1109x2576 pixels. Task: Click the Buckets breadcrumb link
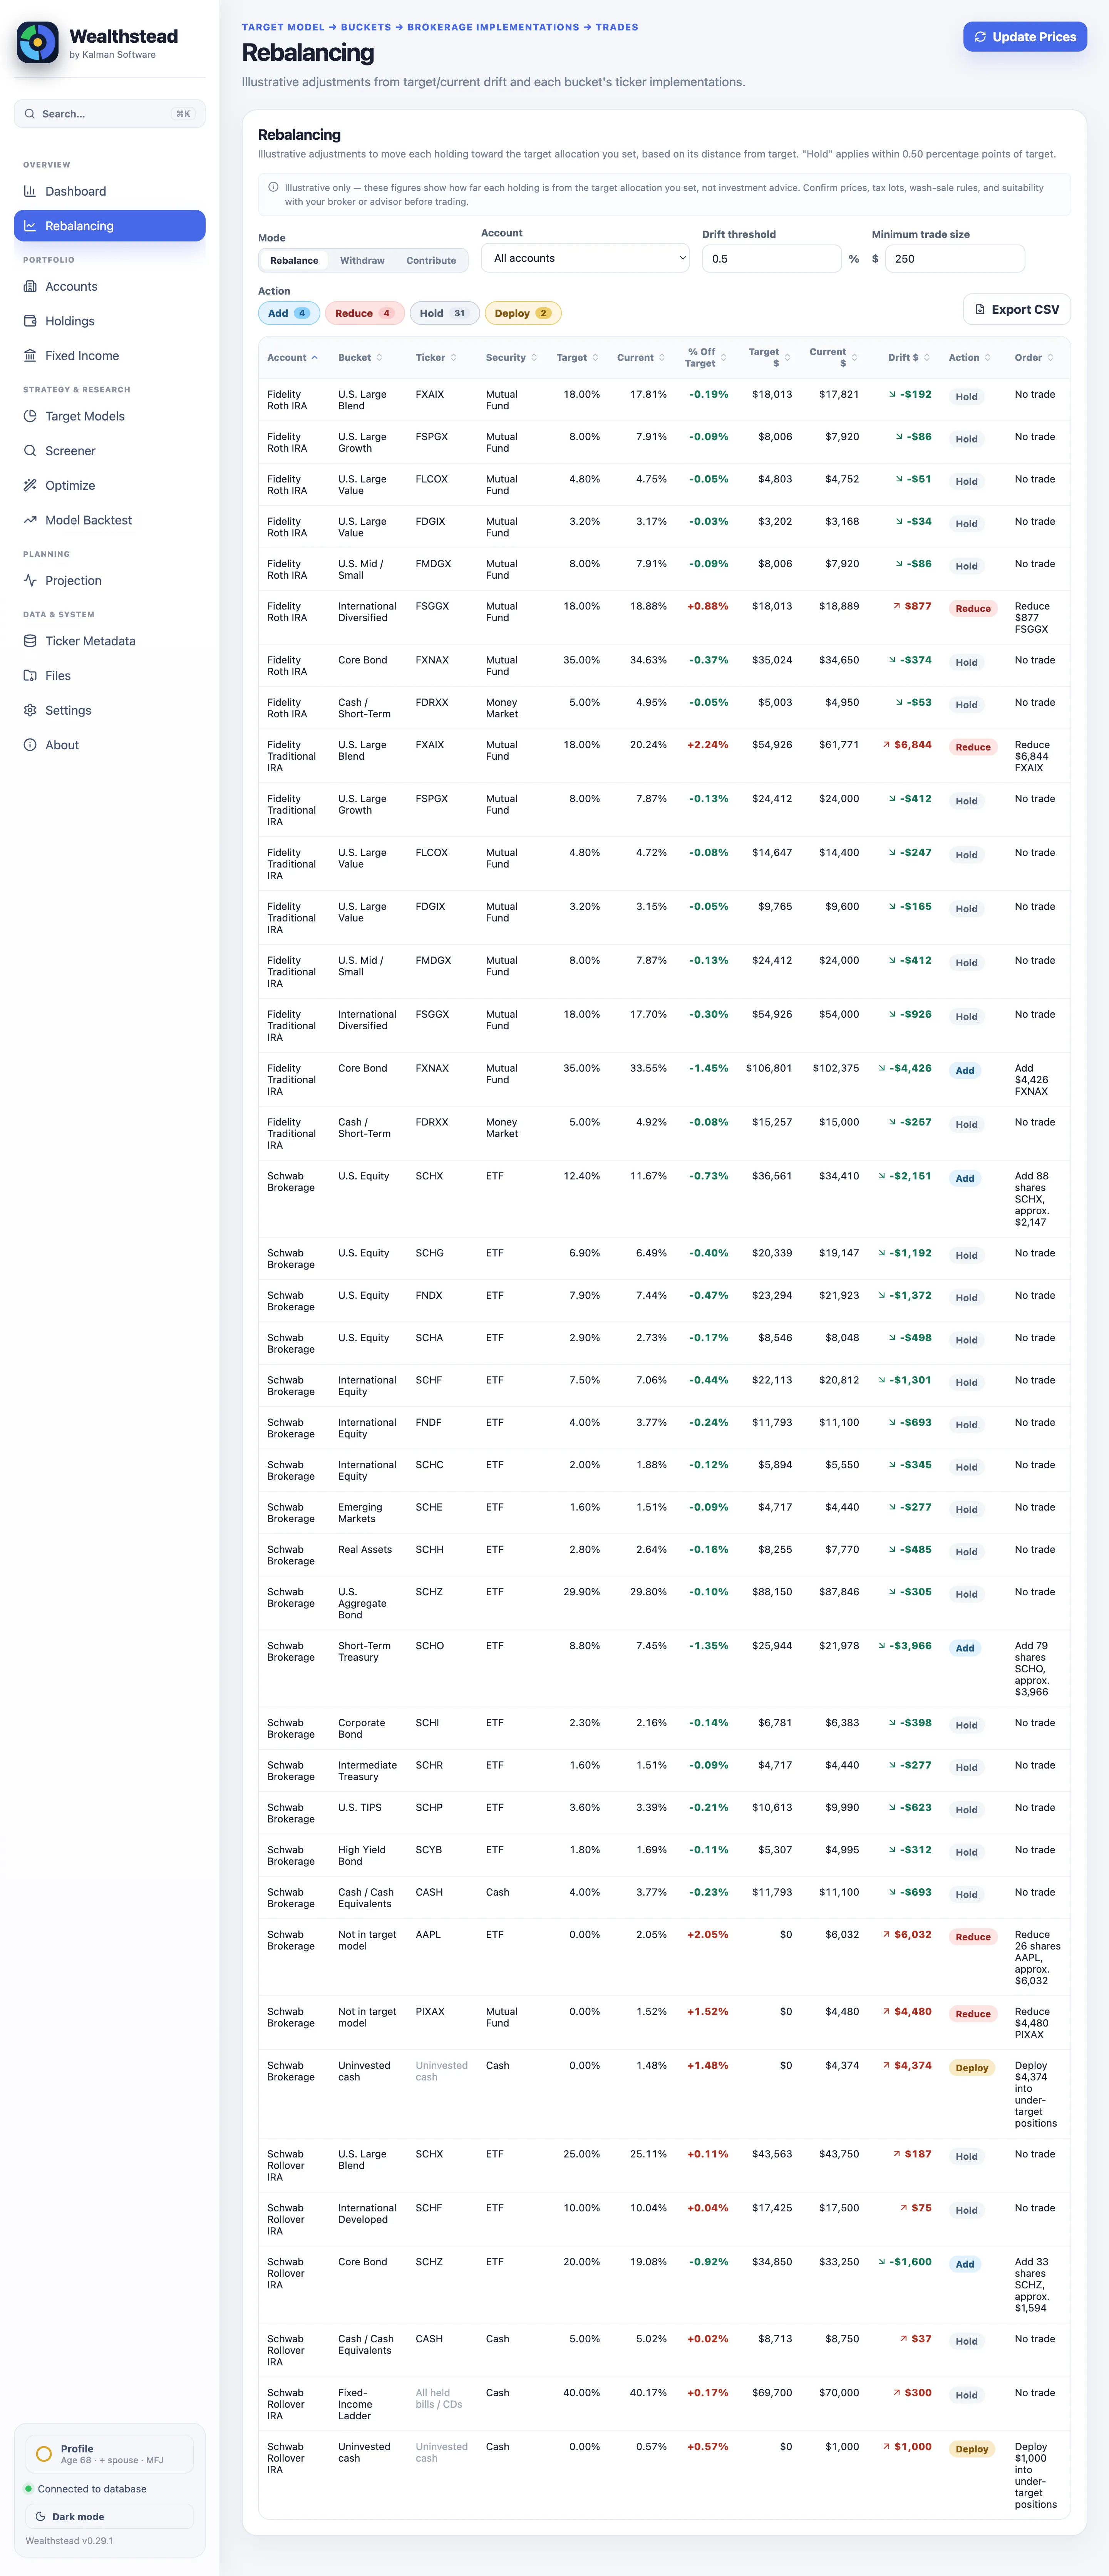tap(366, 27)
